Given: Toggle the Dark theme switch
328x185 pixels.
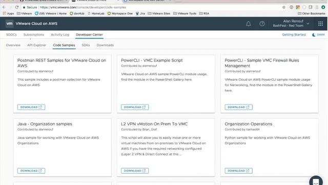Looking at the screenshot, I should point(318,34).
